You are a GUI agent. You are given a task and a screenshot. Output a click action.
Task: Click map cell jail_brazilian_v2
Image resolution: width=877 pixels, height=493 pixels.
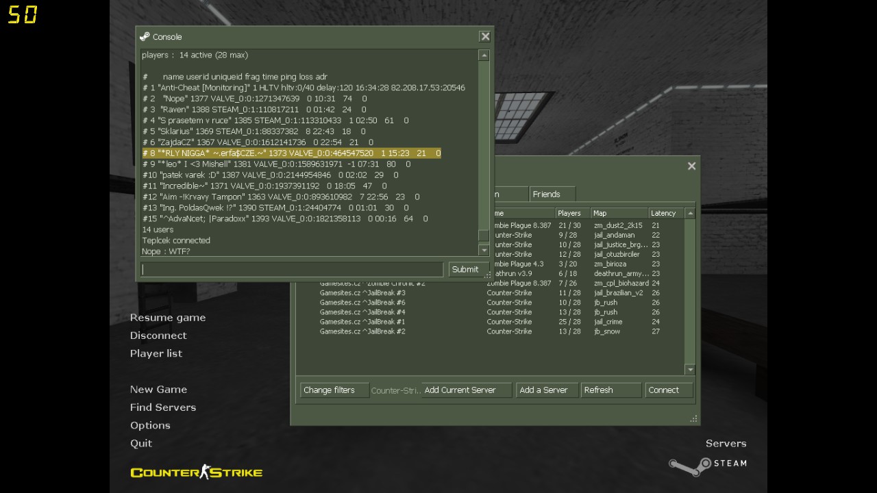619,292
